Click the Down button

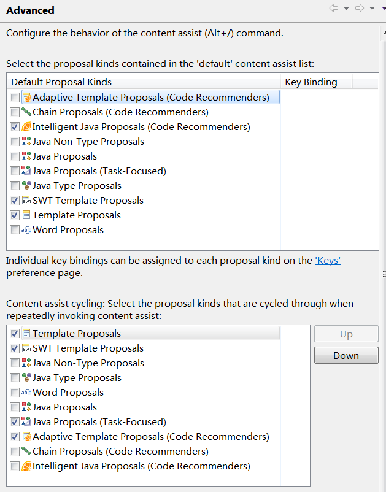click(346, 355)
